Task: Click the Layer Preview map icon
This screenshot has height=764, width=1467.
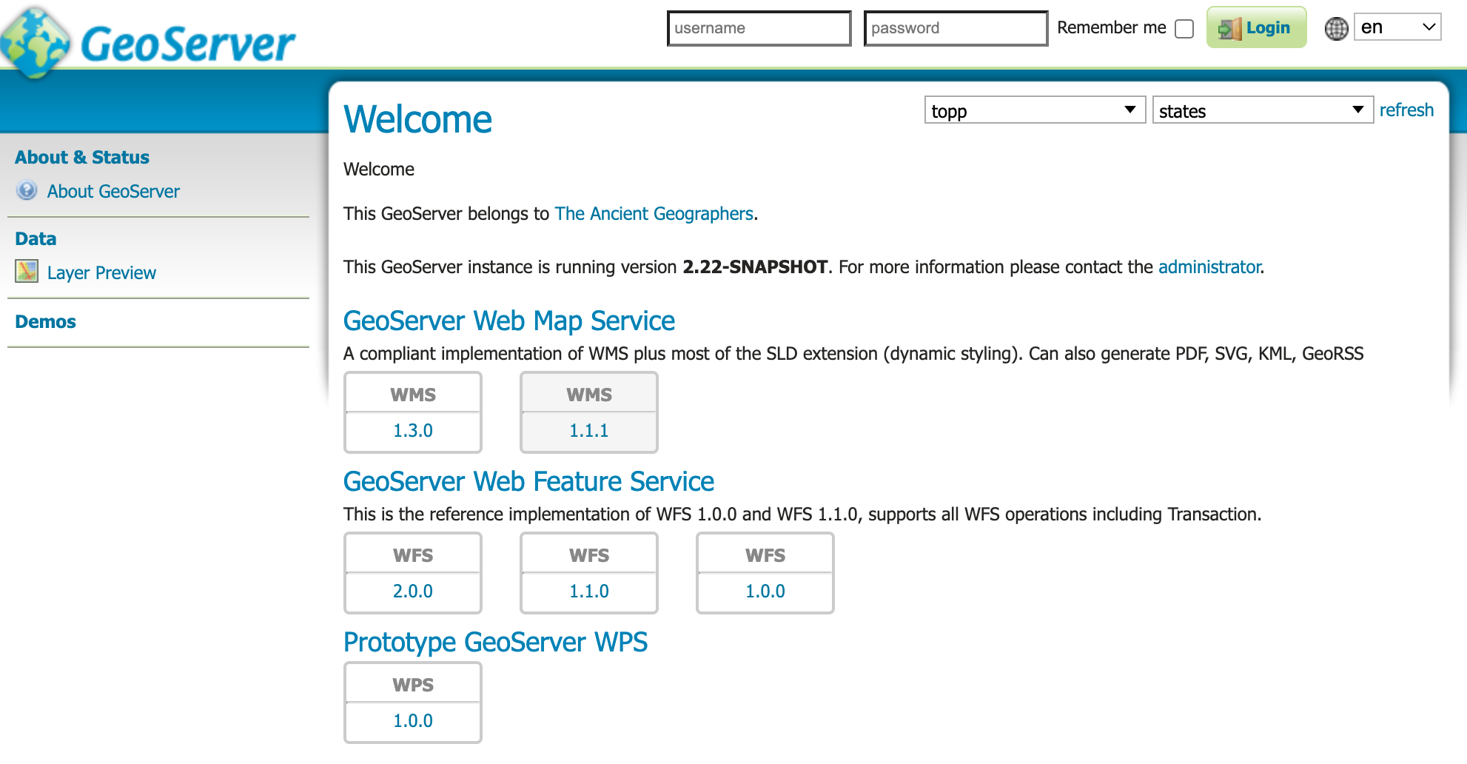Action: click(27, 271)
